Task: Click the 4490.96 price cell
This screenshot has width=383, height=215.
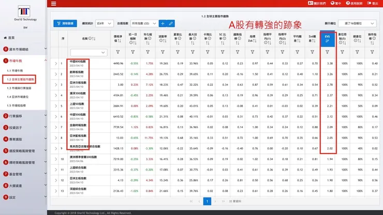Action: (118, 64)
